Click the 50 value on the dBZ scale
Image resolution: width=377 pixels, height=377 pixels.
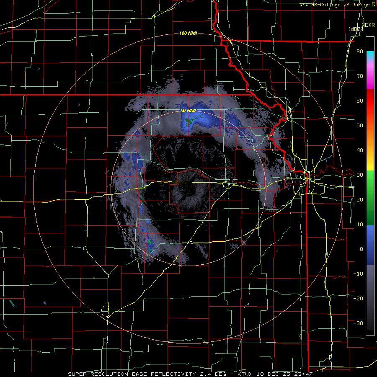[x=360, y=126]
